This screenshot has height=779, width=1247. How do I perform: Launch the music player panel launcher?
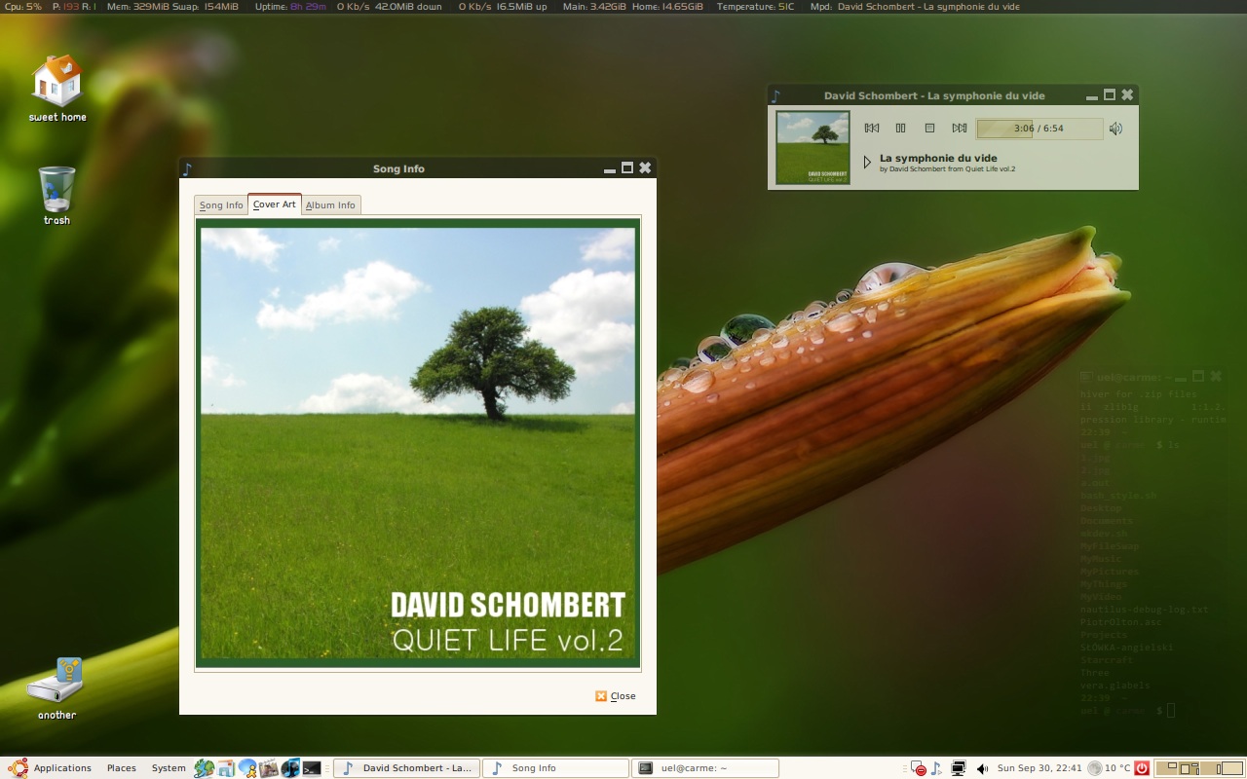(x=290, y=768)
